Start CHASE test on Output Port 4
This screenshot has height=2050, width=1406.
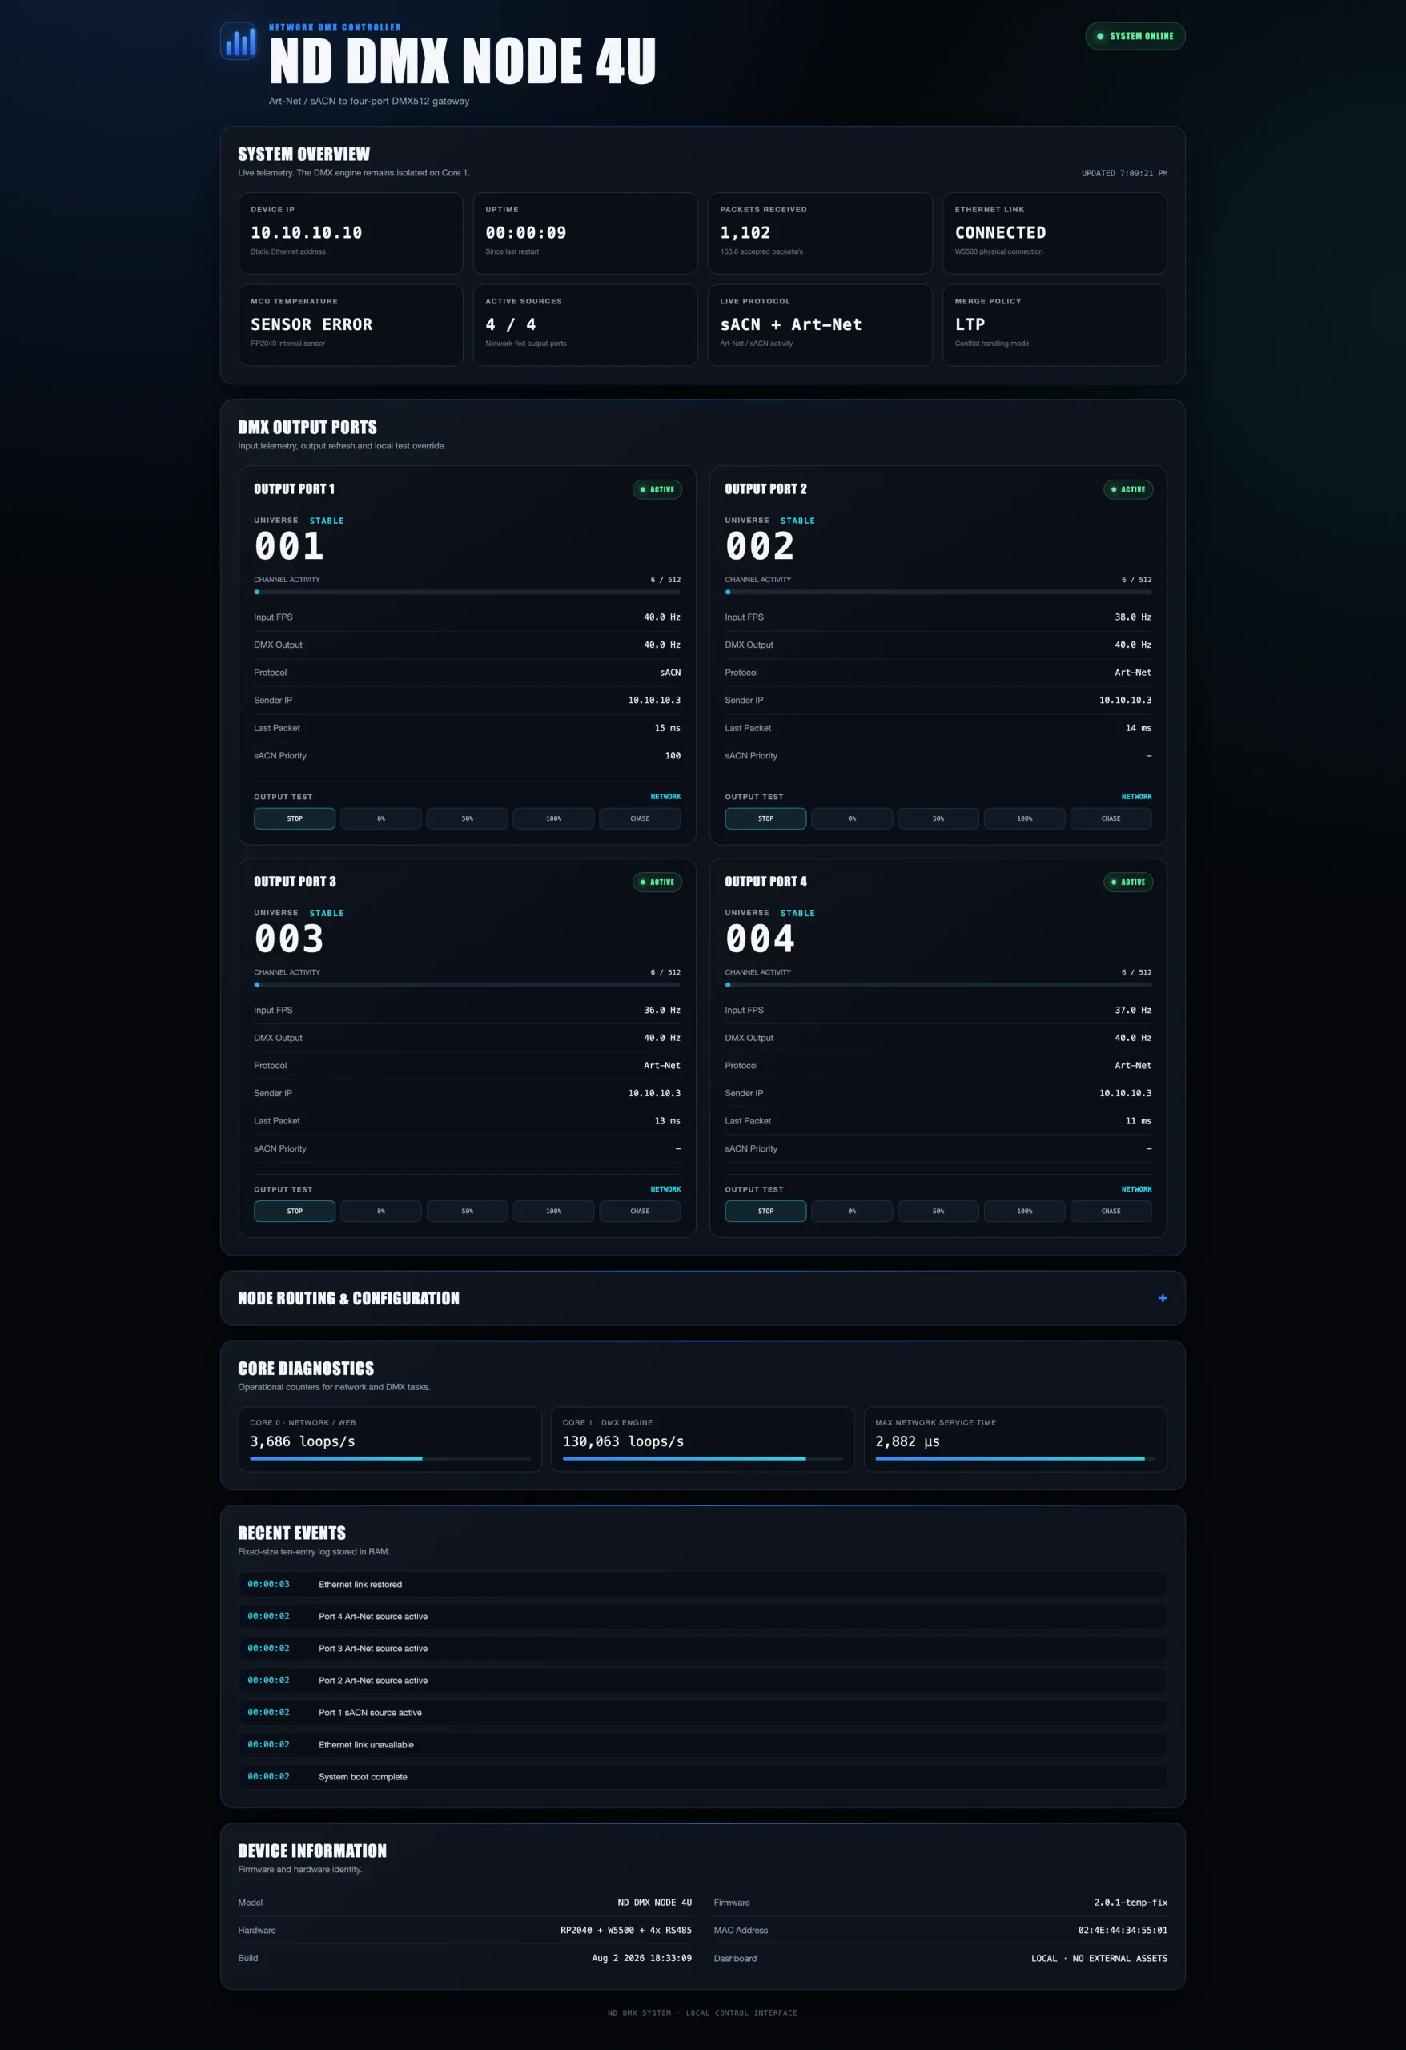coord(1111,1211)
